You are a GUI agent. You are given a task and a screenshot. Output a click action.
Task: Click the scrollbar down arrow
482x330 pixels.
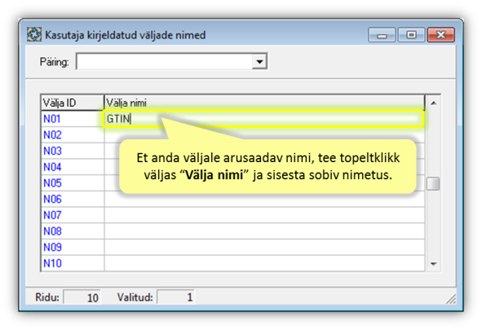click(433, 264)
